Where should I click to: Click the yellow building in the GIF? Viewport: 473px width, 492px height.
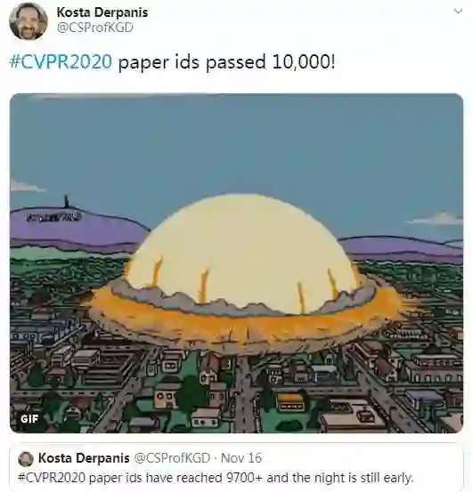[290, 401]
